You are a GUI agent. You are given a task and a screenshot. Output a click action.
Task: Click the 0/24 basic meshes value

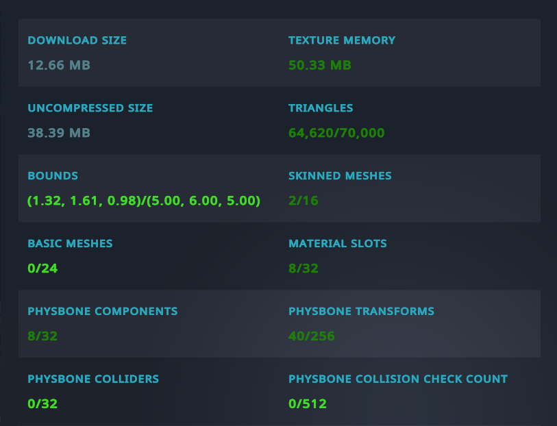tap(42, 268)
